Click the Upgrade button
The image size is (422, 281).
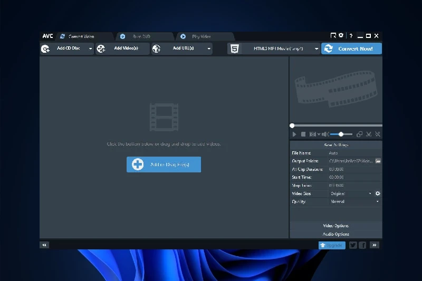[x=332, y=245]
